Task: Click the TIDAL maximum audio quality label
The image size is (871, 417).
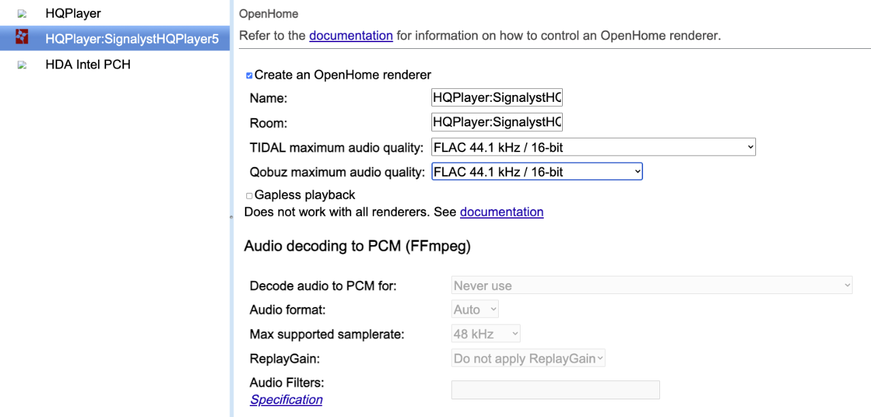Action: click(337, 147)
